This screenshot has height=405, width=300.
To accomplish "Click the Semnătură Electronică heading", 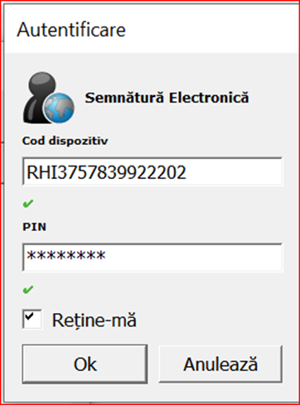I will click(167, 98).
